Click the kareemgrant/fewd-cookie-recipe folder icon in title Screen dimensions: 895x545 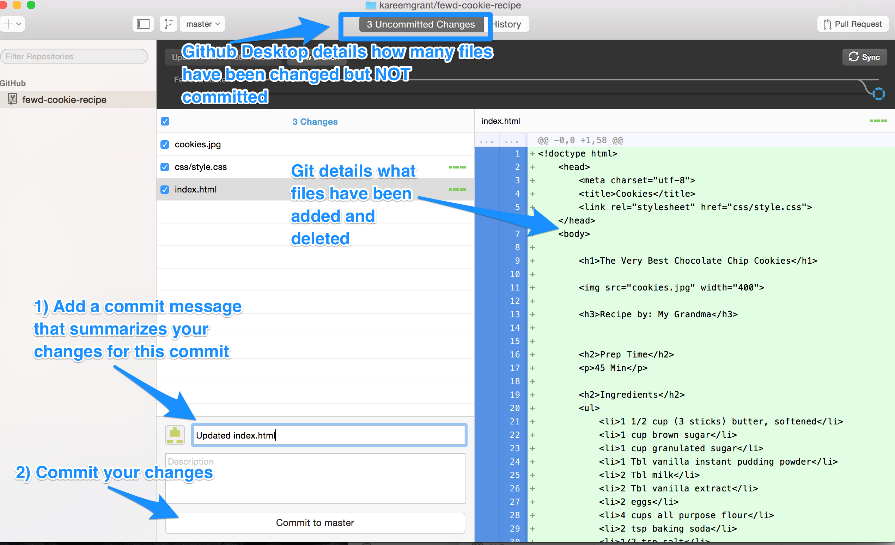pyautogui.click(x=371, y=5)
